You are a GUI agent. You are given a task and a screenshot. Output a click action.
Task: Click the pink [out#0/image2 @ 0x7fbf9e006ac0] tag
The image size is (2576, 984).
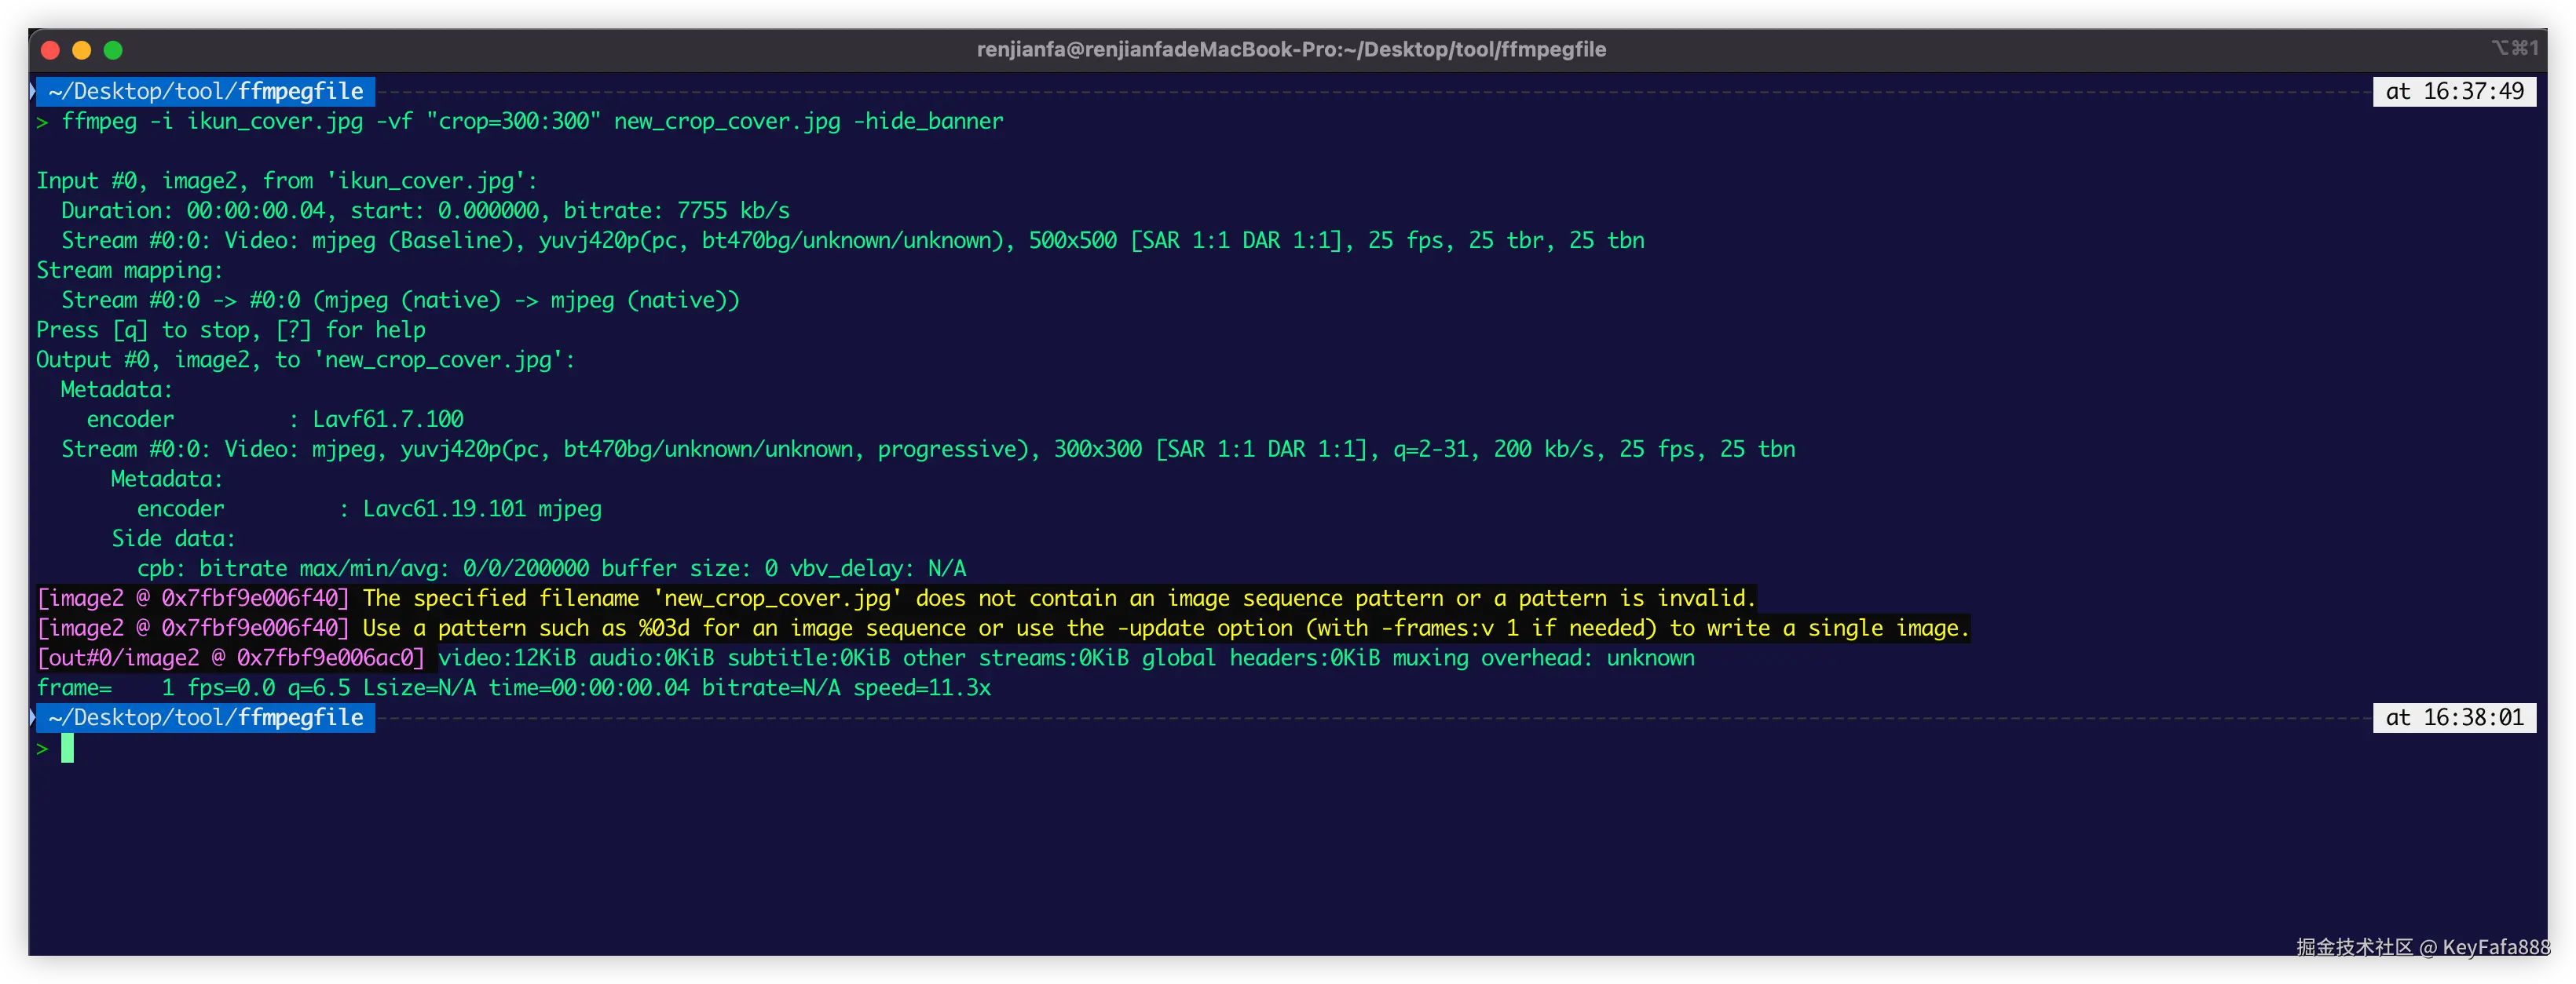tap(230, 658)
